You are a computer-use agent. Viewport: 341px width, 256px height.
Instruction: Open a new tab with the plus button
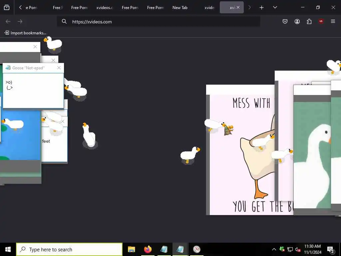[x=262, y=8]
